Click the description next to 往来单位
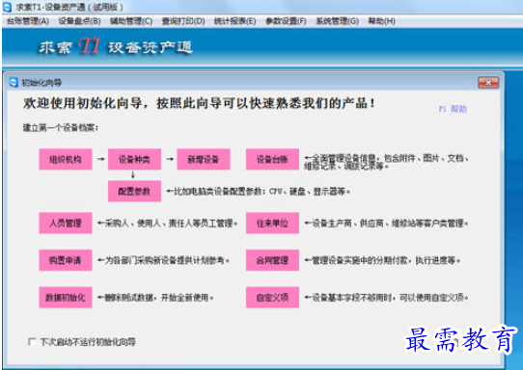This screenshot has width=523, height=370. point(386,224)
